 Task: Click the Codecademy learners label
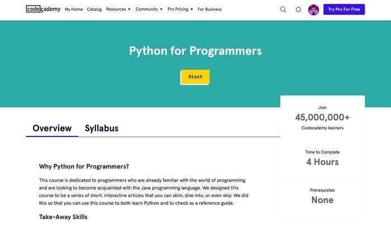(x=322, y=128)
